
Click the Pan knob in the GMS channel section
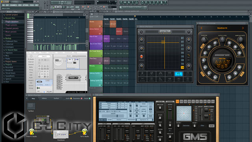170,125
